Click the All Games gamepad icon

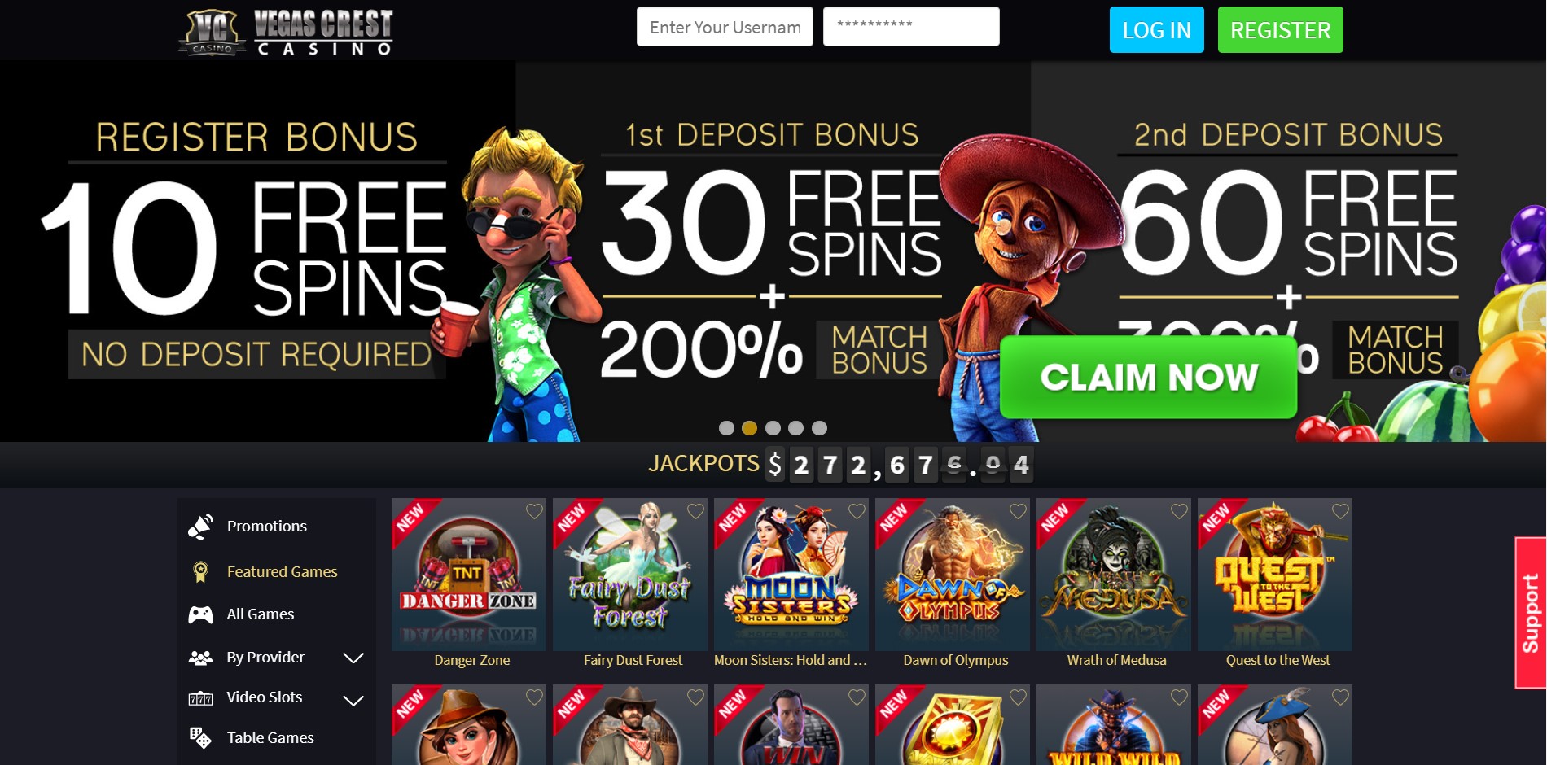[x=200, y=614]
